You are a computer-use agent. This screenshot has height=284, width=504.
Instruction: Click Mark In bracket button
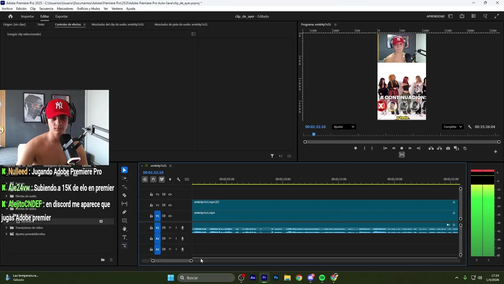364,148
